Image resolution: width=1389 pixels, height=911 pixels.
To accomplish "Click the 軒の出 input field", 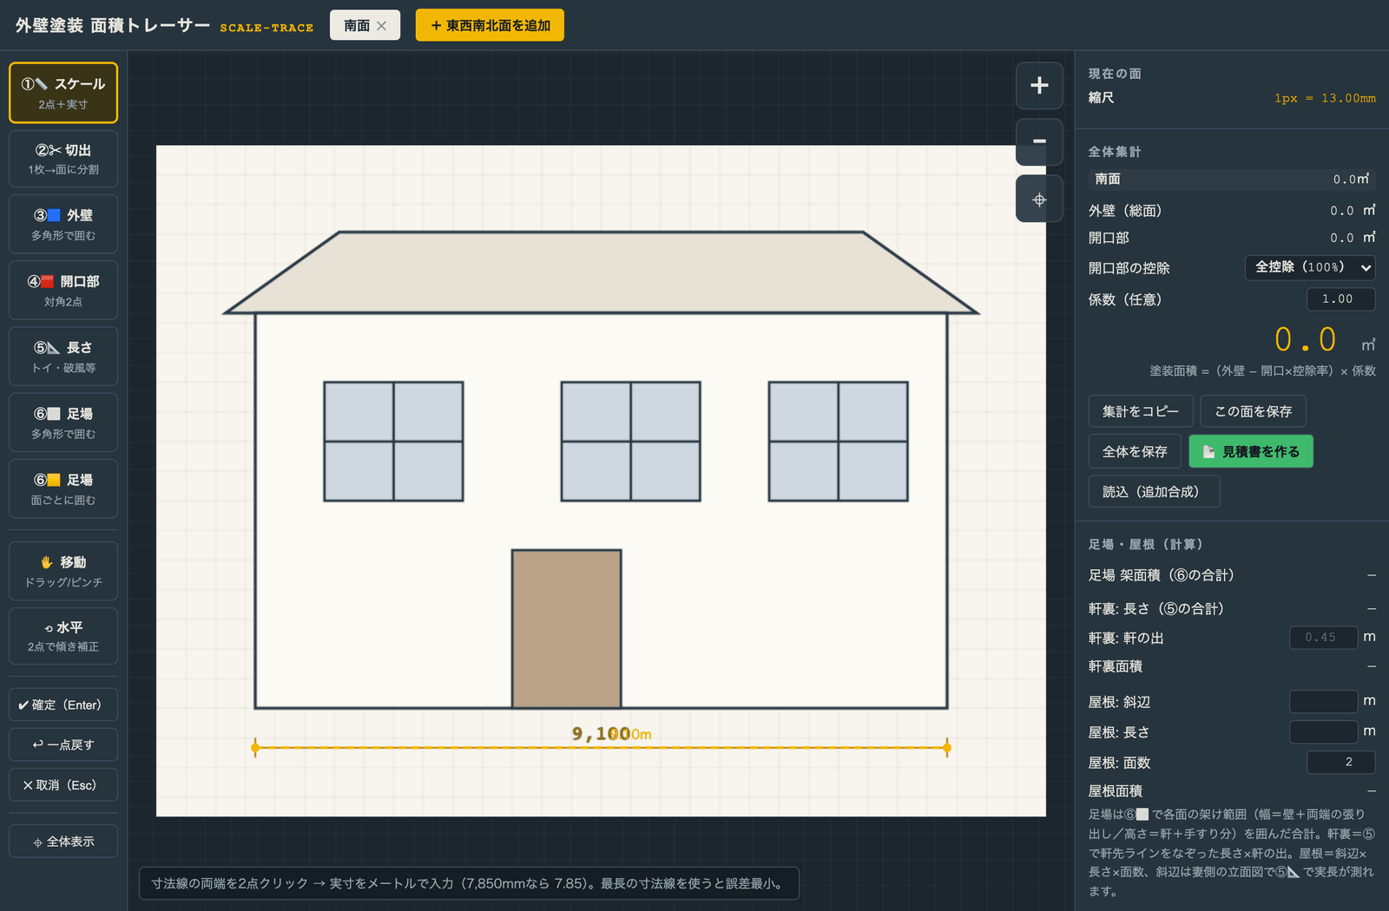I will (x=1324, y=638).
